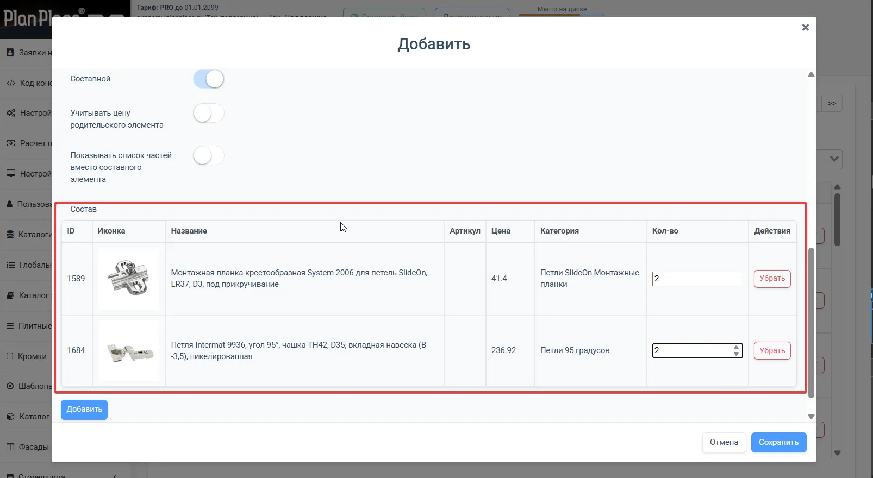The height and width of the screenshot is (478, 873).
Task: Open thumbnail of Монтажная планка крестообразная
Action: (129, 279)
